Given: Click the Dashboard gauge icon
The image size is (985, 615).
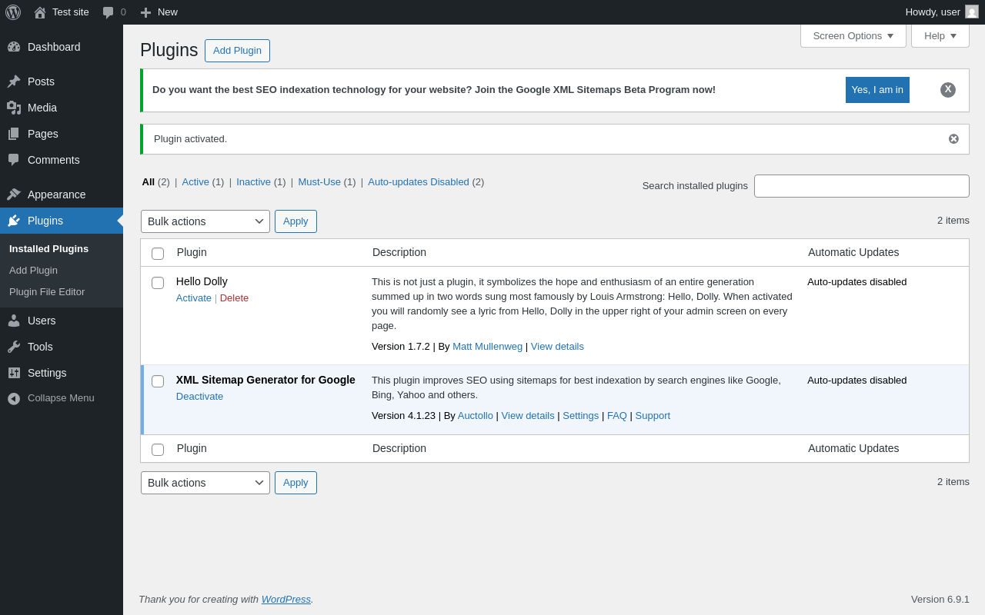Looking at the screenshot, I should 14,47.
